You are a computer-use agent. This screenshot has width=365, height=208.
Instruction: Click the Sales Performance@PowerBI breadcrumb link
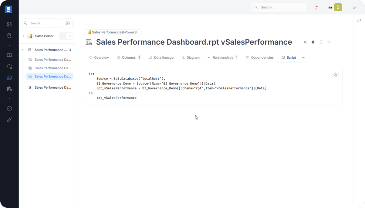pos(113,32)
